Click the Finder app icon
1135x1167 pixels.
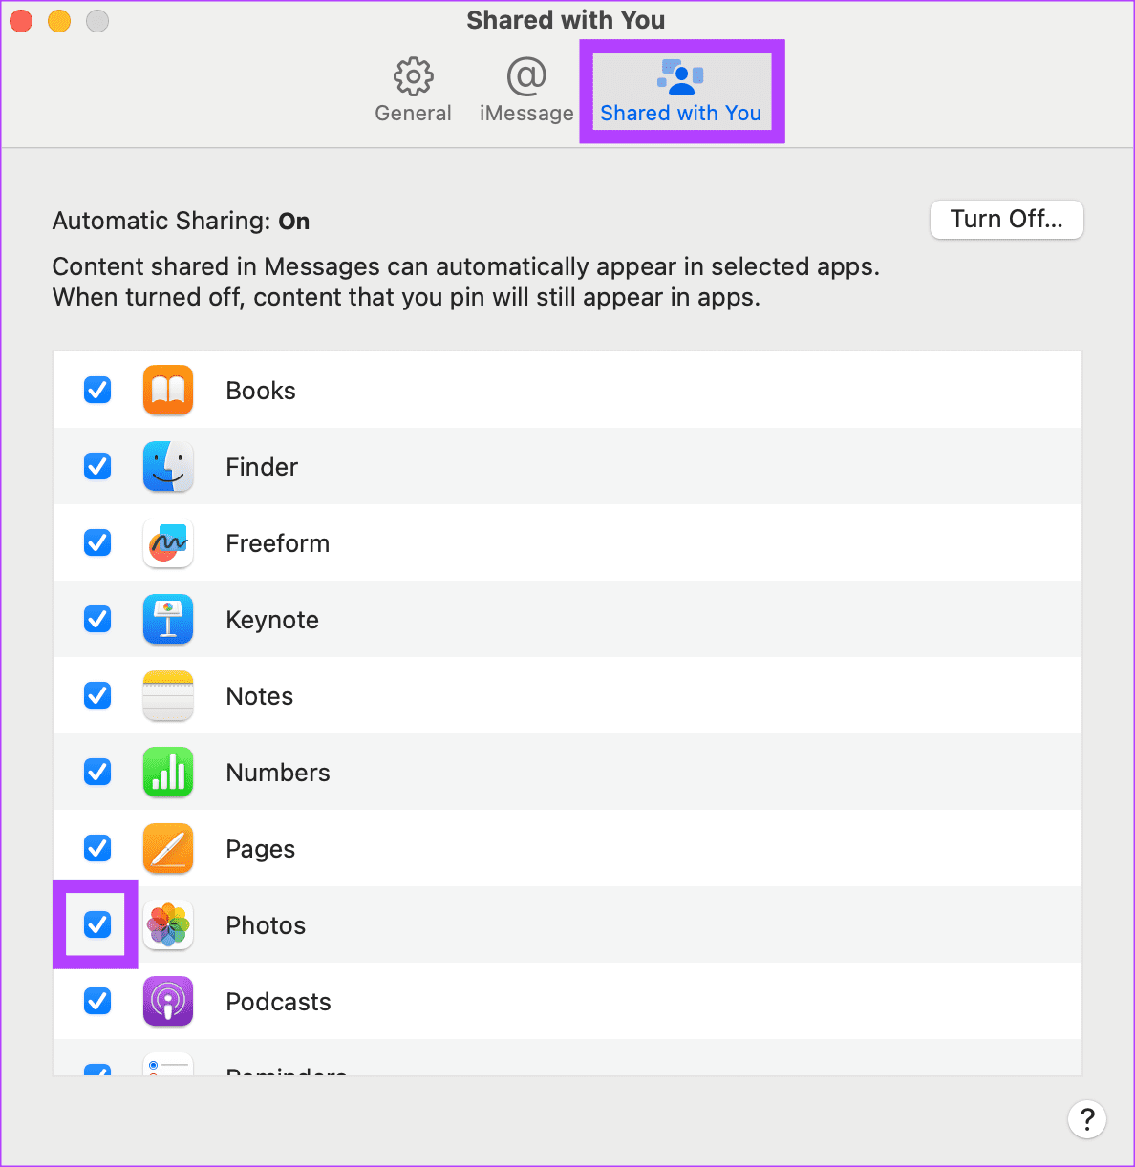click(168, 466)
